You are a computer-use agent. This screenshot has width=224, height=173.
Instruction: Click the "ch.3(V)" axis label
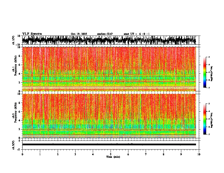pyautogui.click(x=14, y=145)
